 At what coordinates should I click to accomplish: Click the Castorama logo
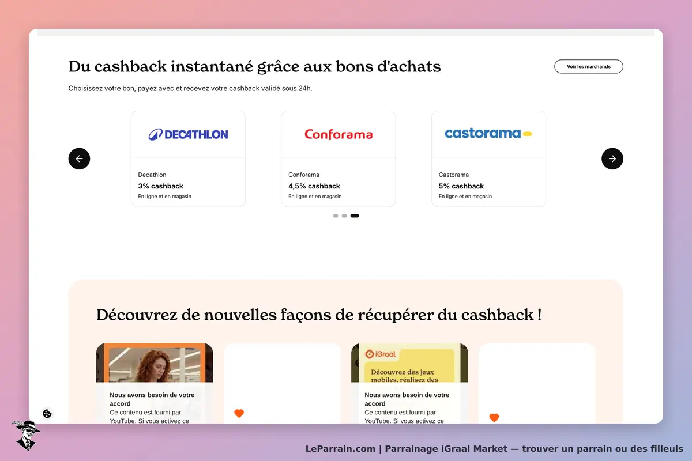pyautogui.click(x=488, y=133)
